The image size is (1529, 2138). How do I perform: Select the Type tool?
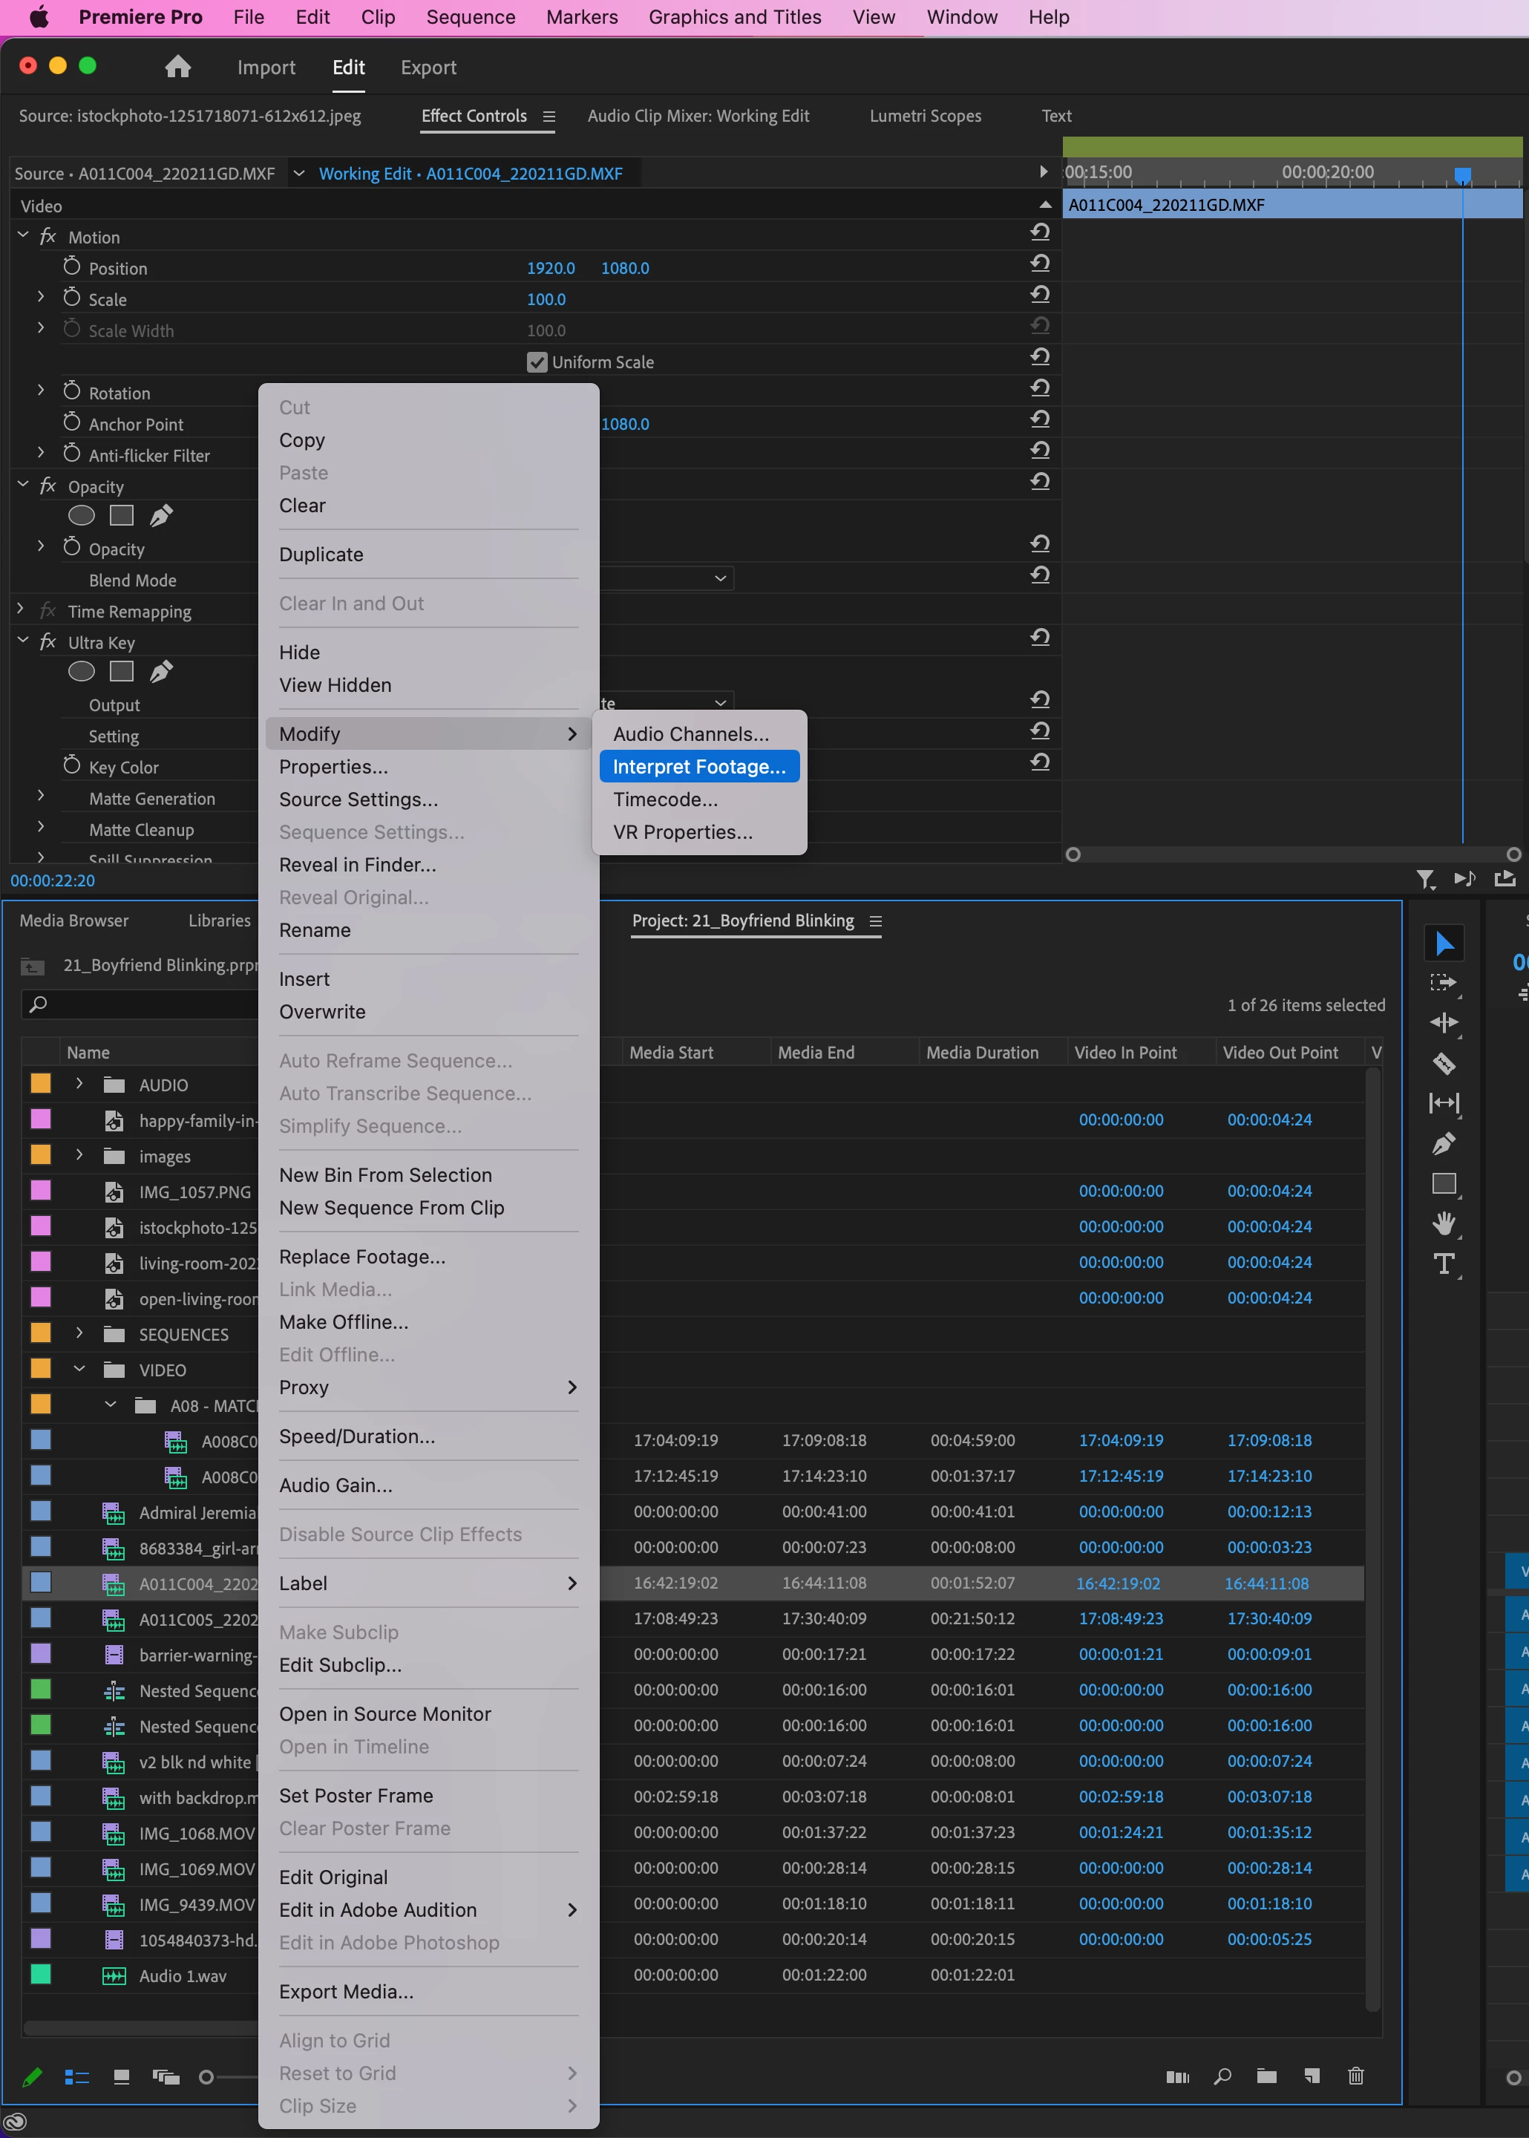point(1444,1263)
